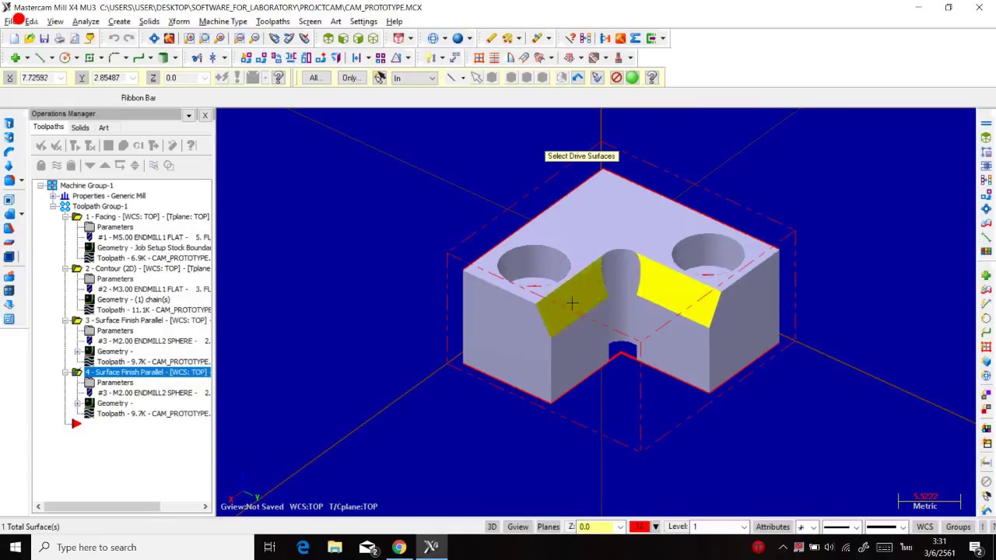Click the All... selection button
This screenshot has height=560, width=996.
(x=315, y=78)
